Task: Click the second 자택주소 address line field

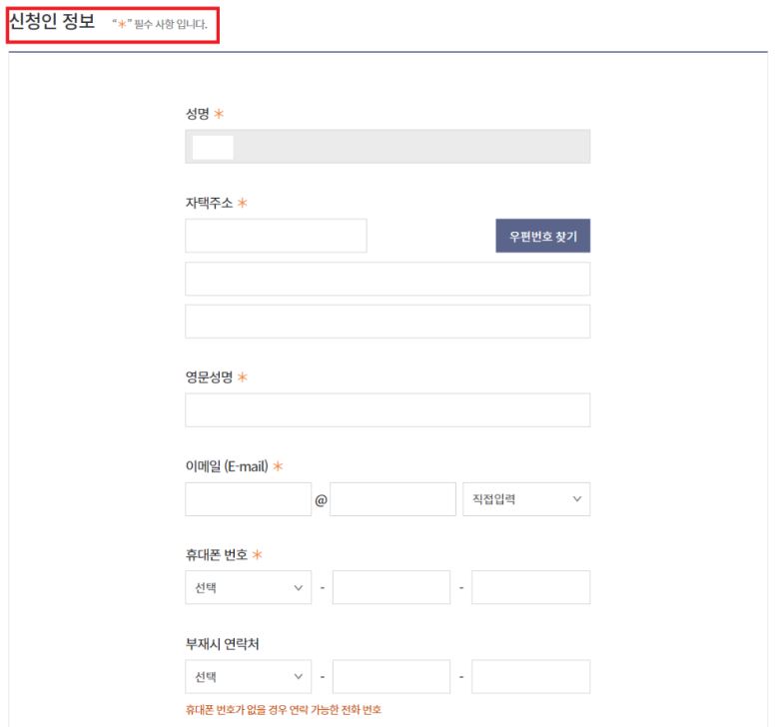Action: [x=388, y=279]
